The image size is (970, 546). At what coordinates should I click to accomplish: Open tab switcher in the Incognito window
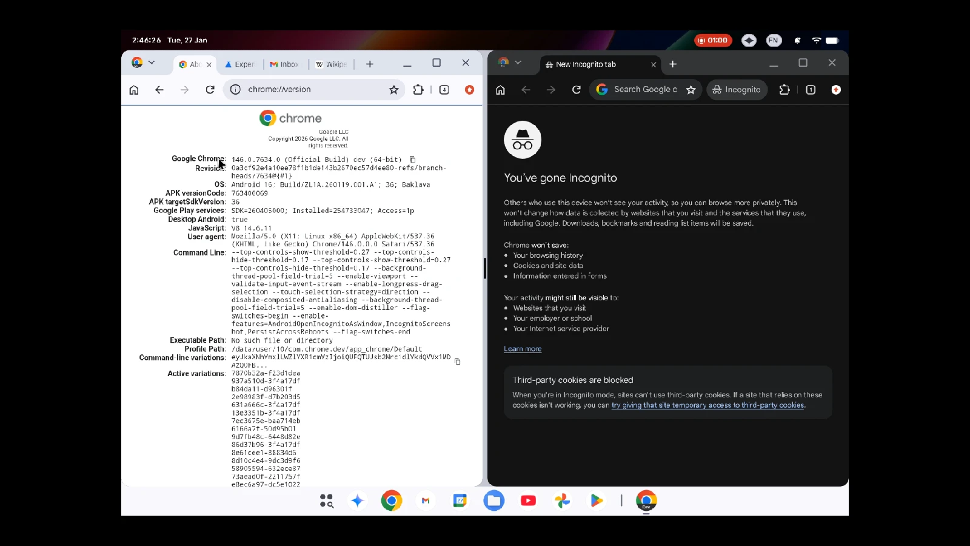[x=811, y=90]
